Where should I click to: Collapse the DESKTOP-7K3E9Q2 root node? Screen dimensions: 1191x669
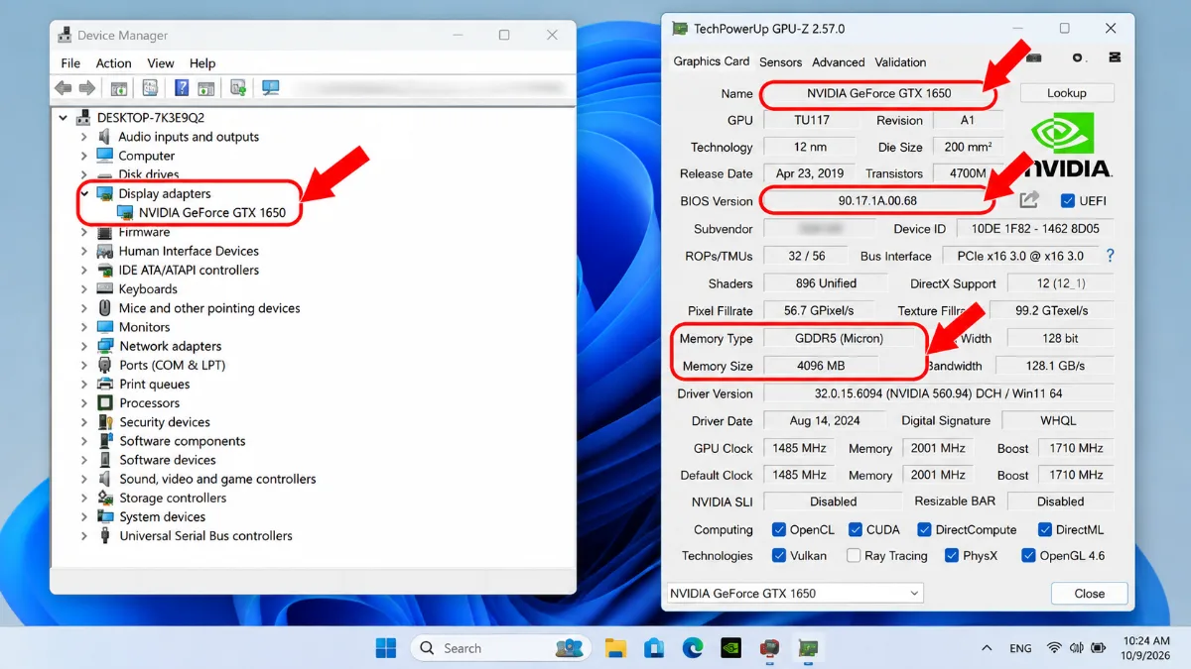[x=64, y=118]
